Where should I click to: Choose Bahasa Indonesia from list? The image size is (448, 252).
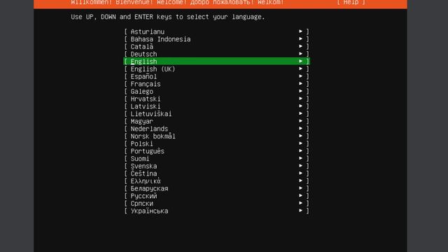pyautogui.click(x=216, y=39)
